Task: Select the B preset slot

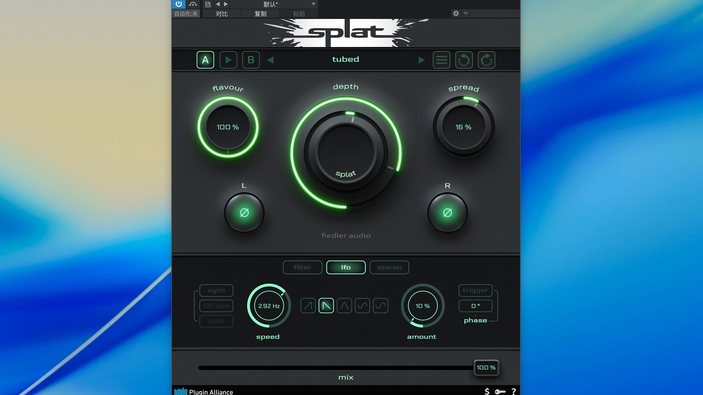Action: [251, 60]
